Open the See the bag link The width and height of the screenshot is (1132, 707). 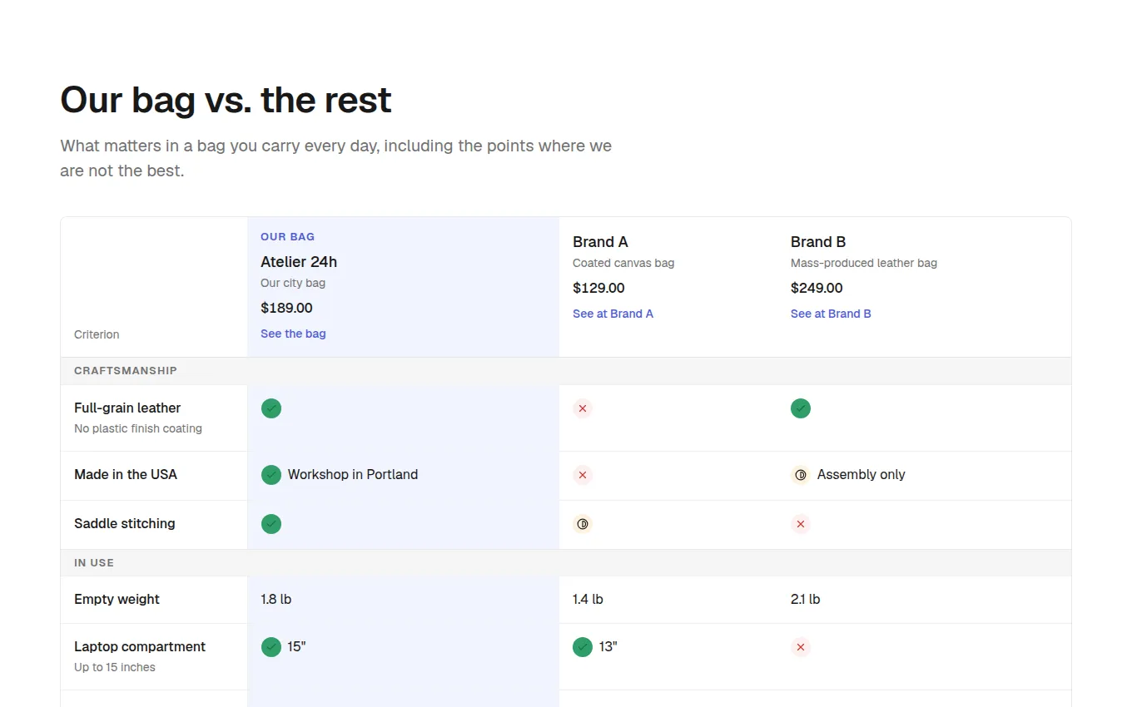(293, 334)
